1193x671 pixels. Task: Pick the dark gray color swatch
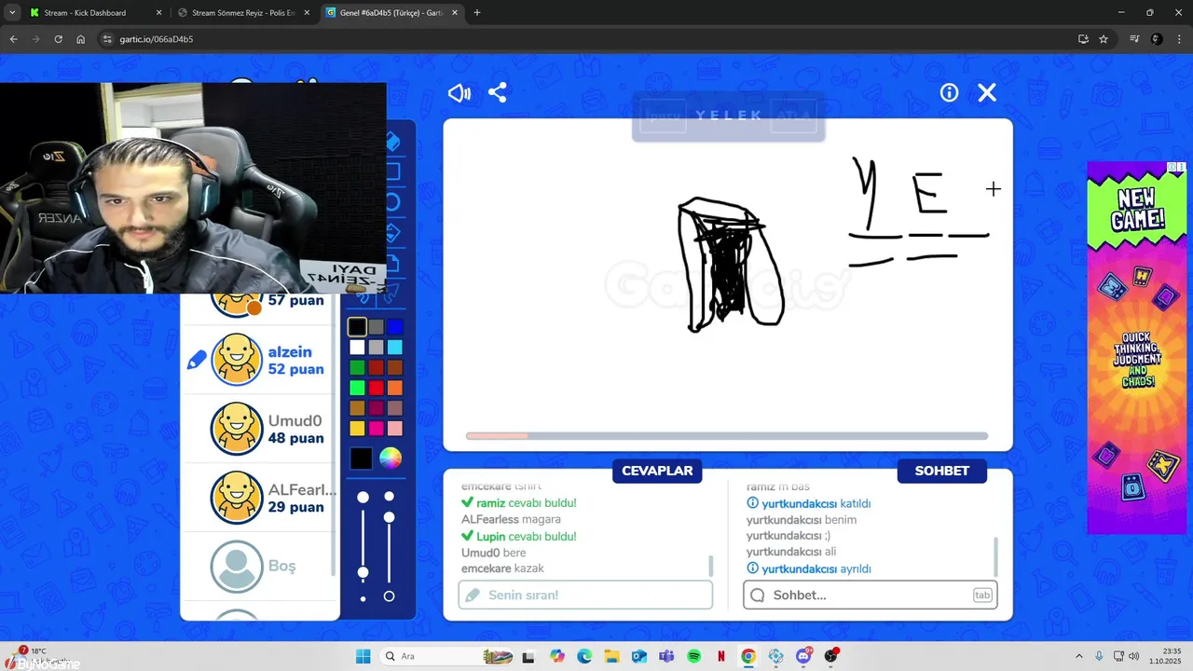click(376, 326)
